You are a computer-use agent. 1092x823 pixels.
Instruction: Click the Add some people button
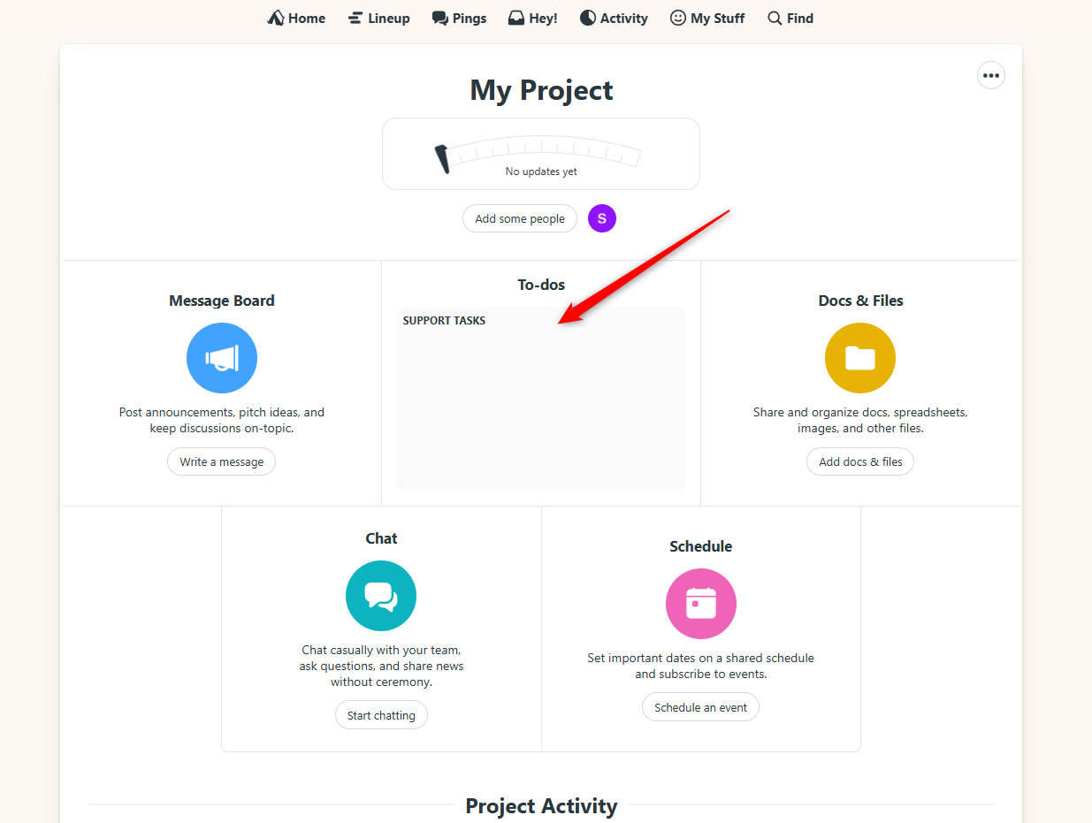click(520, 218)
